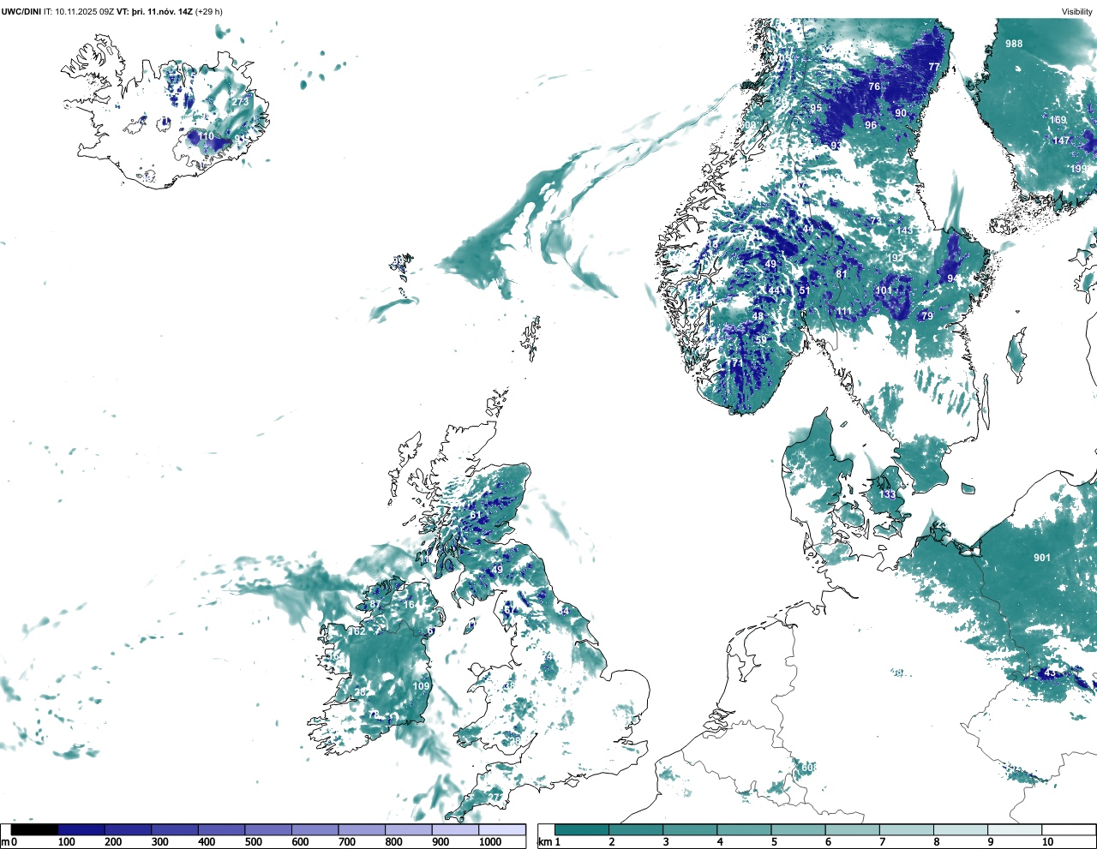
Task: Click the '101' value on the map
Action: point(884,291)
